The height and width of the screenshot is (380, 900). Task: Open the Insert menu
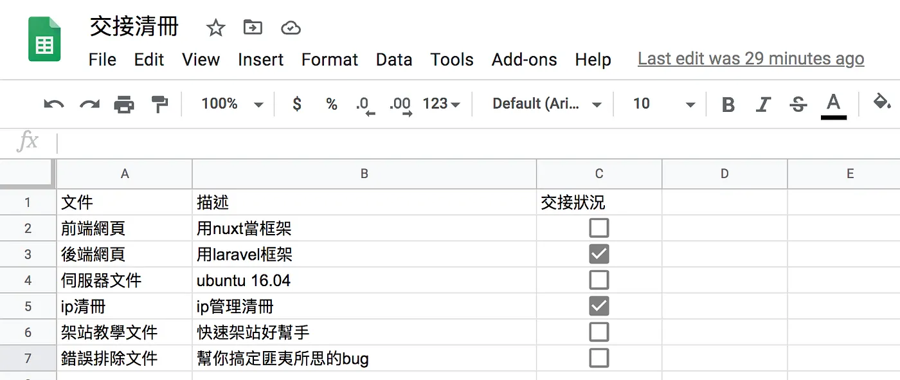click(x=260, y=60)
